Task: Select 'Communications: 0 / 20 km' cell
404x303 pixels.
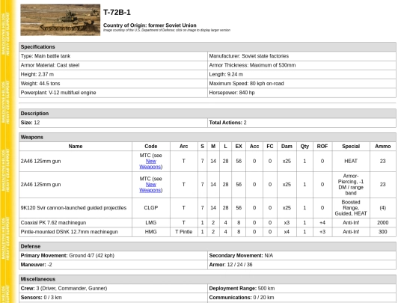Action: pyautogui.click(x=302, y=298)
